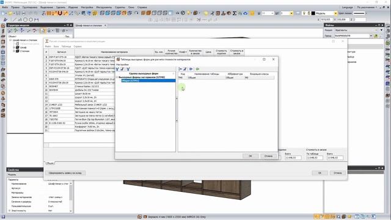Image resolution: width=391 pixels, height=220 pixels.
Task: Click Отмена in the materials cost window
Action: (338, 173)
